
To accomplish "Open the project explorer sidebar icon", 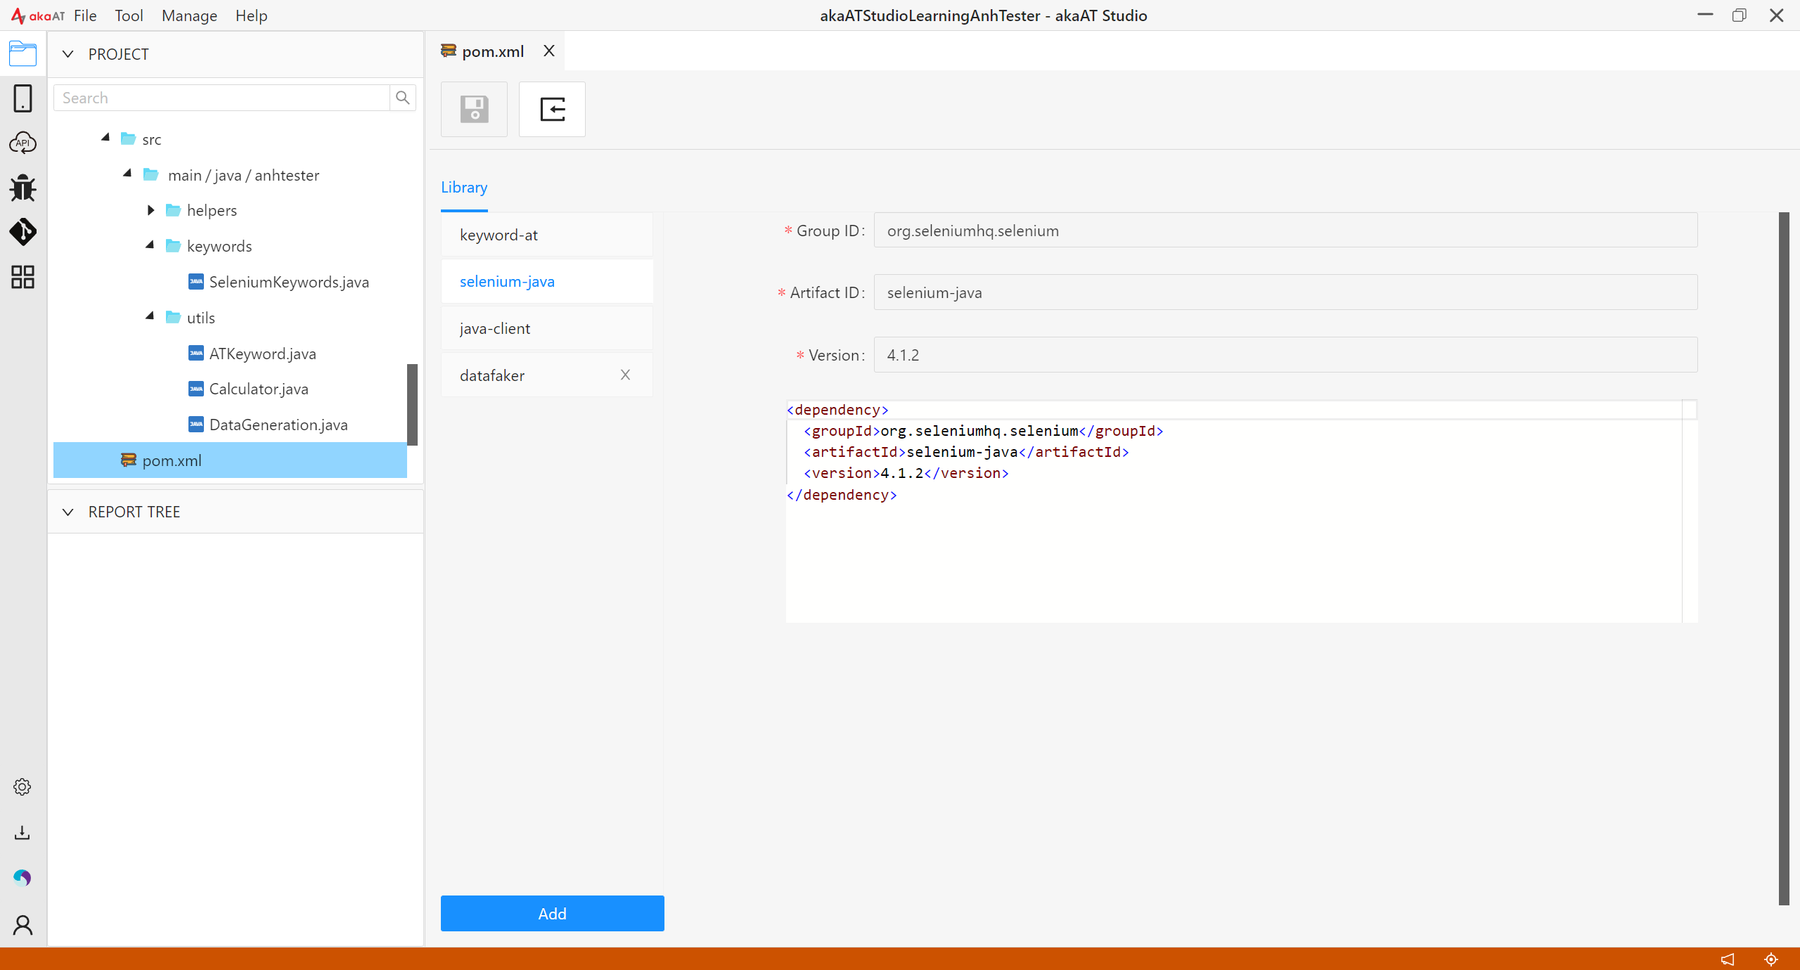I will coord(22,53).
